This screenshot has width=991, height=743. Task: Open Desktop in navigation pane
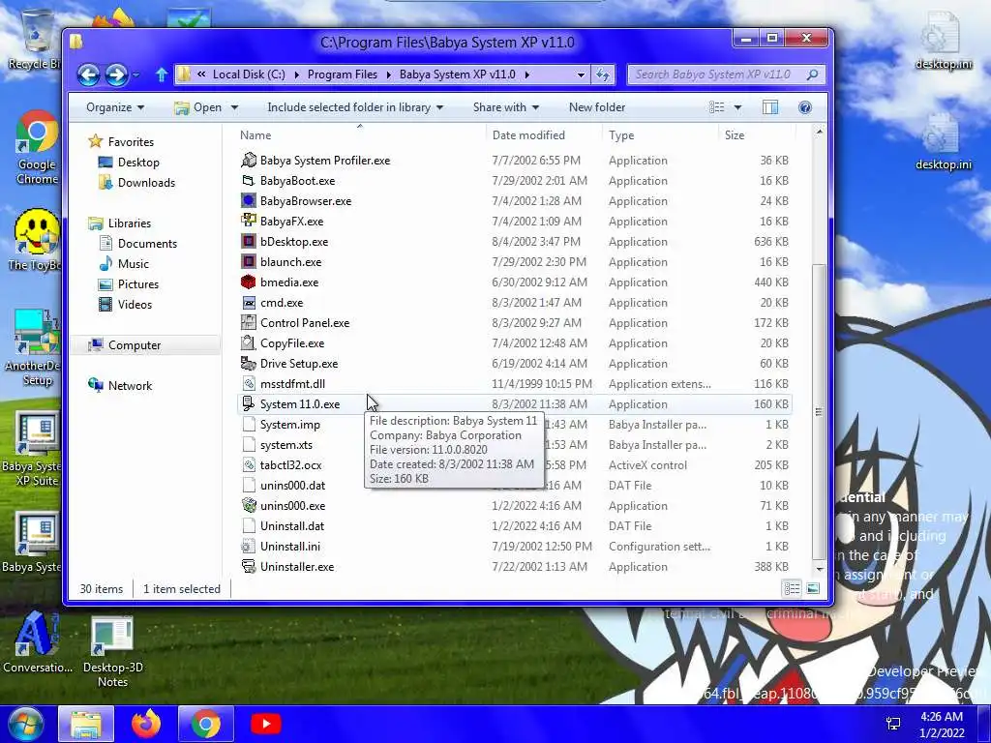click(137, 163)
